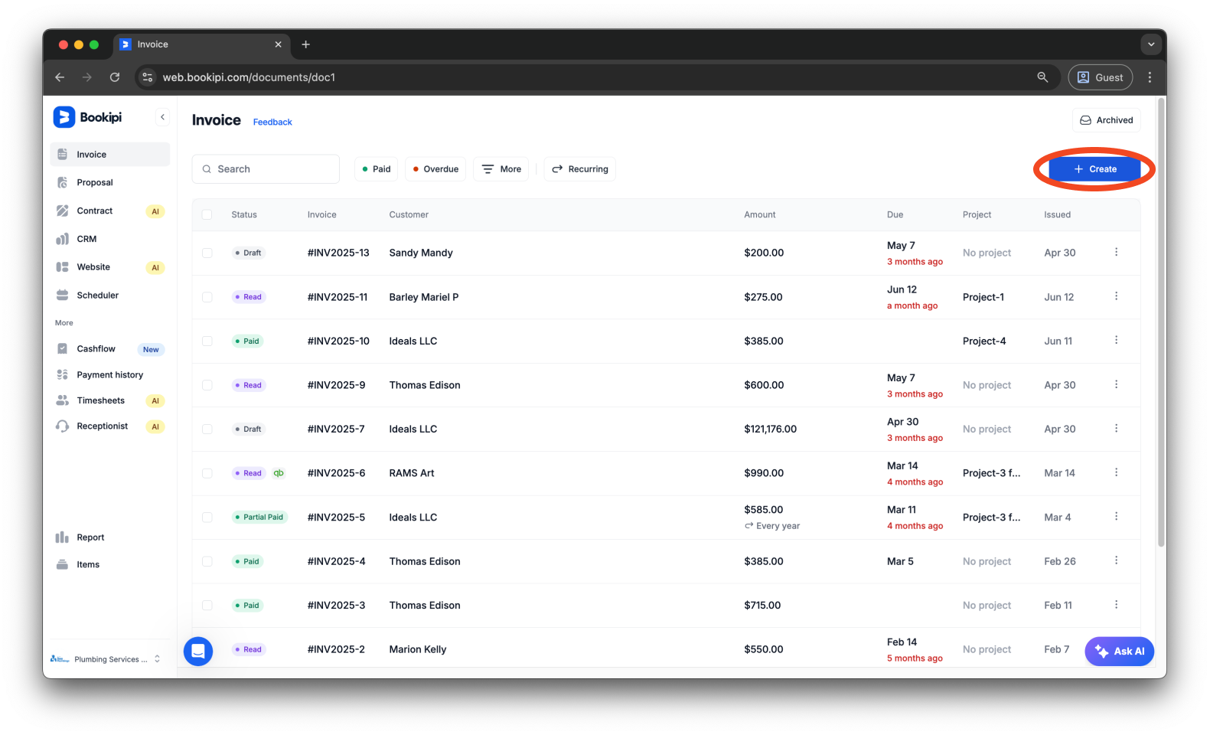Click the Items stack icon
1210x735 pixels.
(63, 565)
